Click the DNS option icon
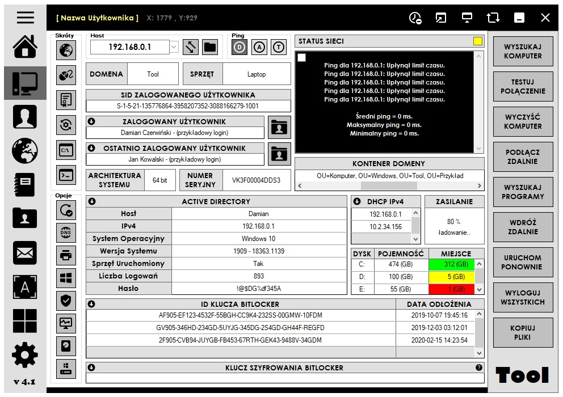Screen dimensions: 563x397 (66, 233)
